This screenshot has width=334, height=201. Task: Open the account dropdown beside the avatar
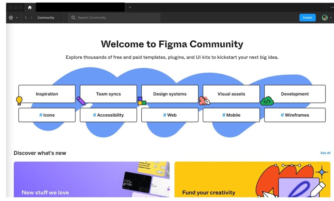point(331,18)
